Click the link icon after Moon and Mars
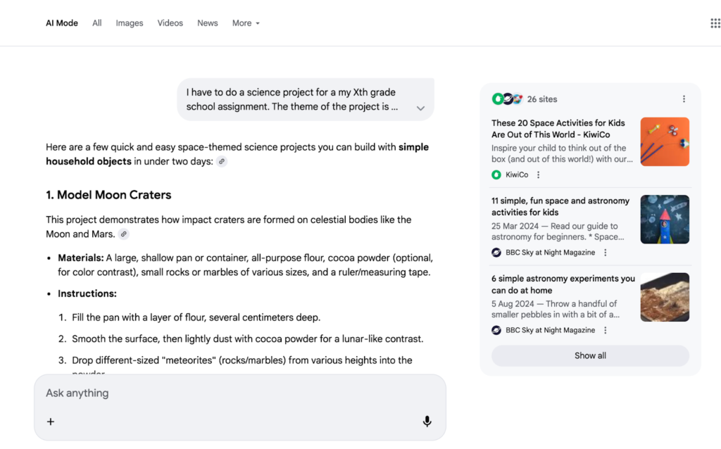This screenshot has height=449, width=721. coord(123,234)
